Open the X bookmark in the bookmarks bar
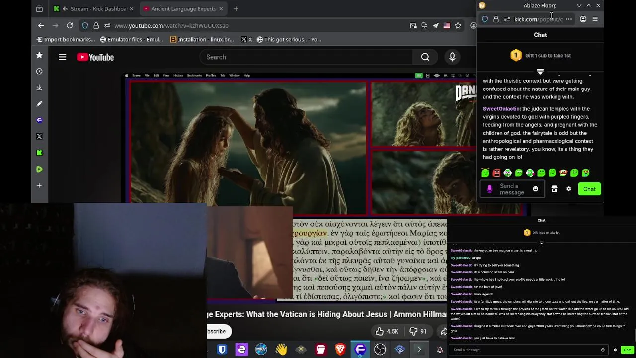Image resolution: width=636 pixels, height=358 pixels. click(246, 39)
